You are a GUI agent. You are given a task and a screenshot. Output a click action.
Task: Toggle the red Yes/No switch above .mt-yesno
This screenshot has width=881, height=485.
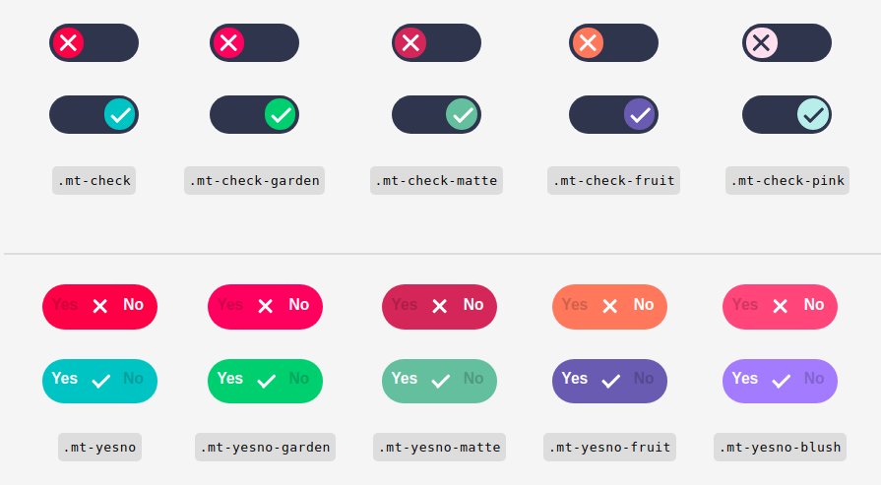[100, 307]
